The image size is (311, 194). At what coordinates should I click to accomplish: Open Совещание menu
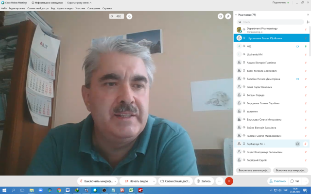(94, 8)
